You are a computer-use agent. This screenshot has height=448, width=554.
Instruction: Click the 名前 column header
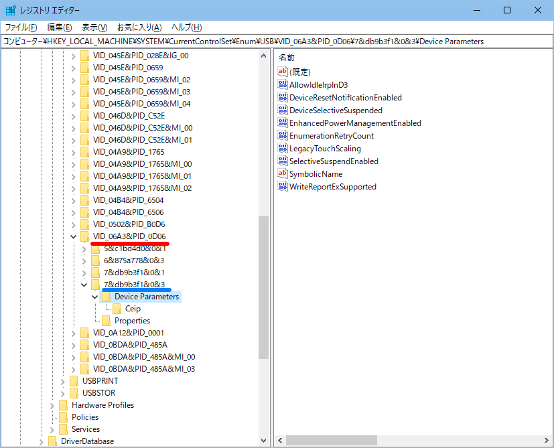pyautogui.click(x=287, y=58)
